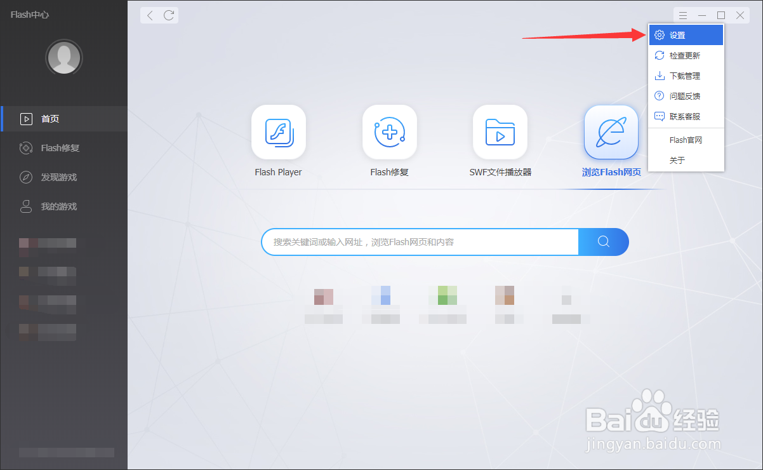This screenshot has height=470, width=763.
Task: Maximize the Flash中心 window
Action: pyautogui.click(x=721, y=15)
